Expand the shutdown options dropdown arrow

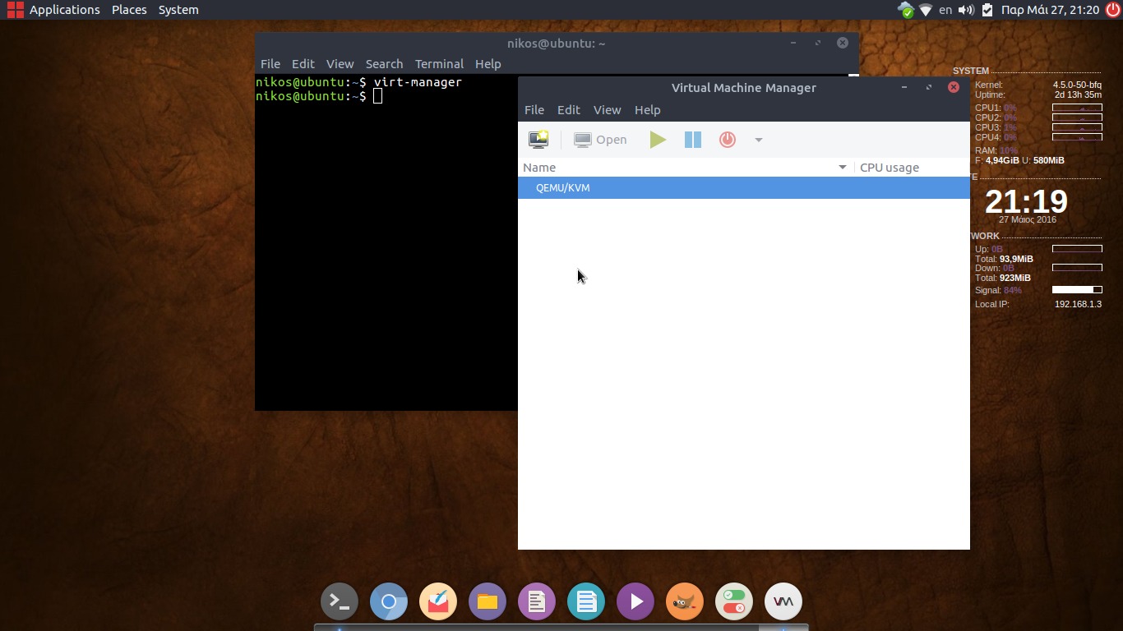(759, 140)
